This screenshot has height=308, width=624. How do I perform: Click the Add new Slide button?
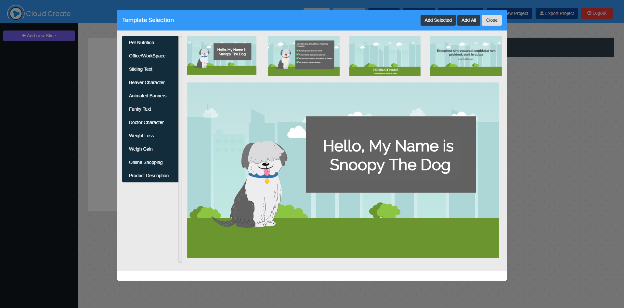(x=39, y=36)
